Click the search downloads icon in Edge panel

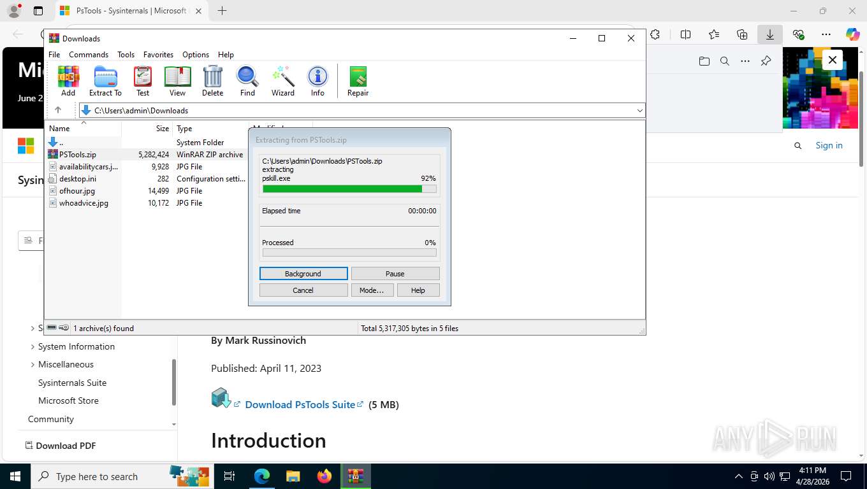724,61
